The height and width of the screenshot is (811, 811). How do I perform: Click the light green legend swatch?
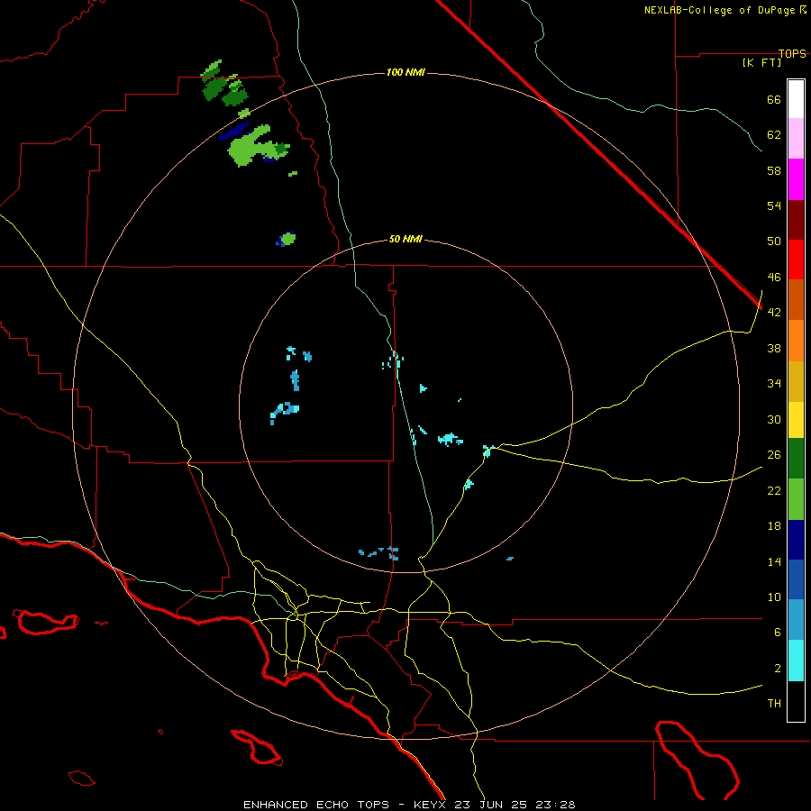click(796, 499)
